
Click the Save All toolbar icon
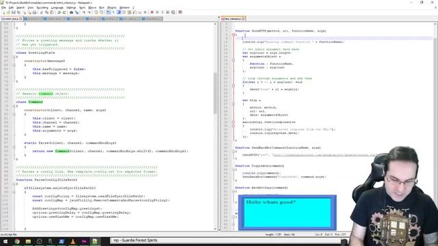pos(18,12)
